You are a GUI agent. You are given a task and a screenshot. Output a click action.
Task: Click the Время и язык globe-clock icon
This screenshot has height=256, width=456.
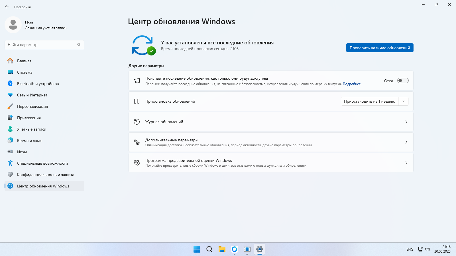point(10,141)
